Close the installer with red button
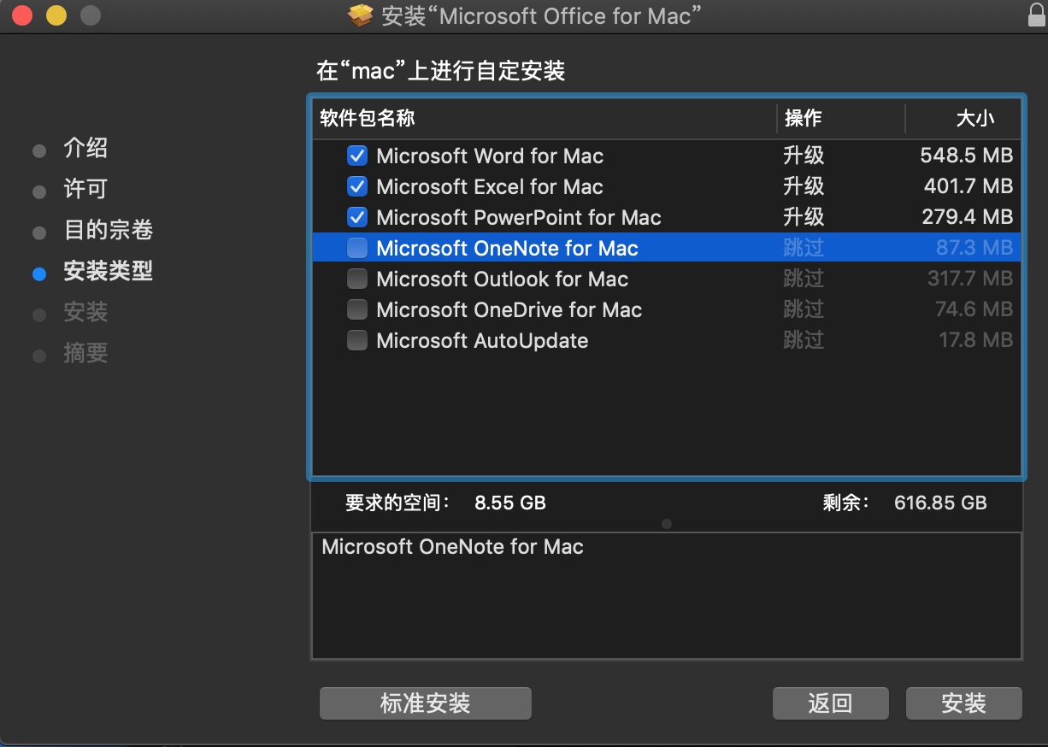 pos(22,15)
